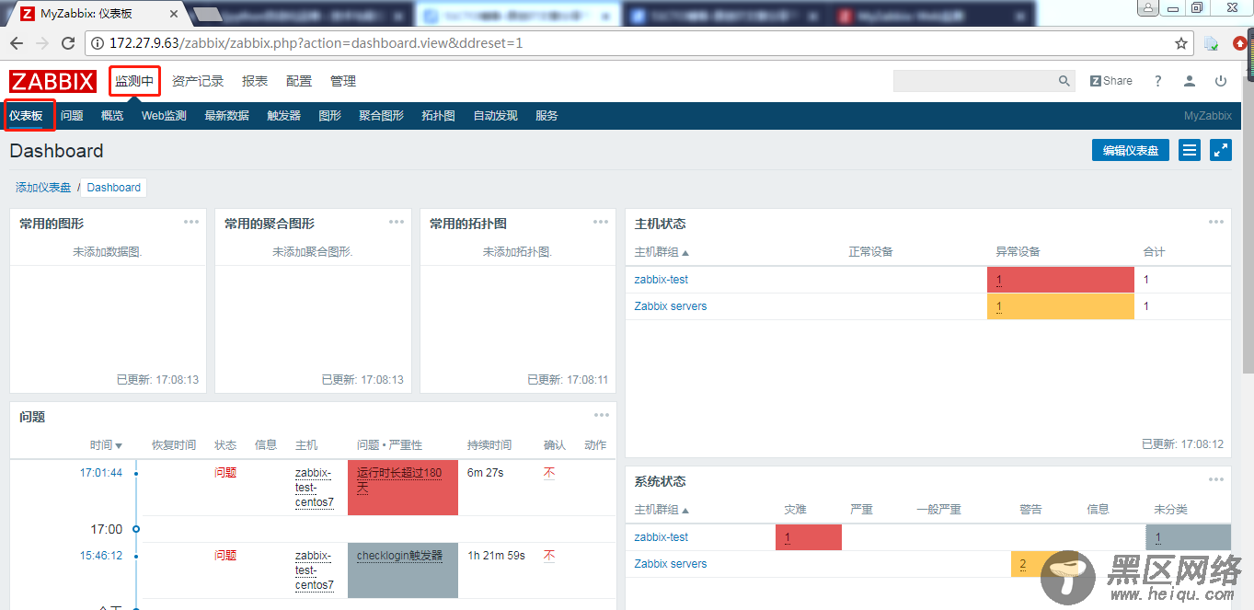Screen dimensions: 1254x610
Task: Open the 管理 menu
Action: [x=343, y=81]
